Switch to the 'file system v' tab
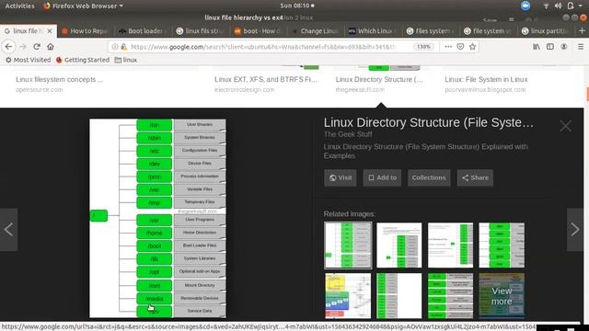589x331 pixels. tap(489, 30)
